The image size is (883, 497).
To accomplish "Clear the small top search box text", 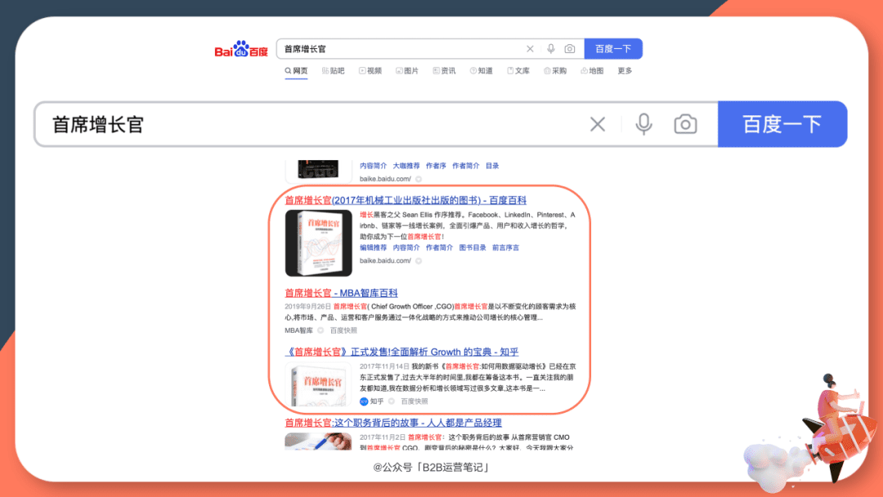I will (x=530, y=49).
